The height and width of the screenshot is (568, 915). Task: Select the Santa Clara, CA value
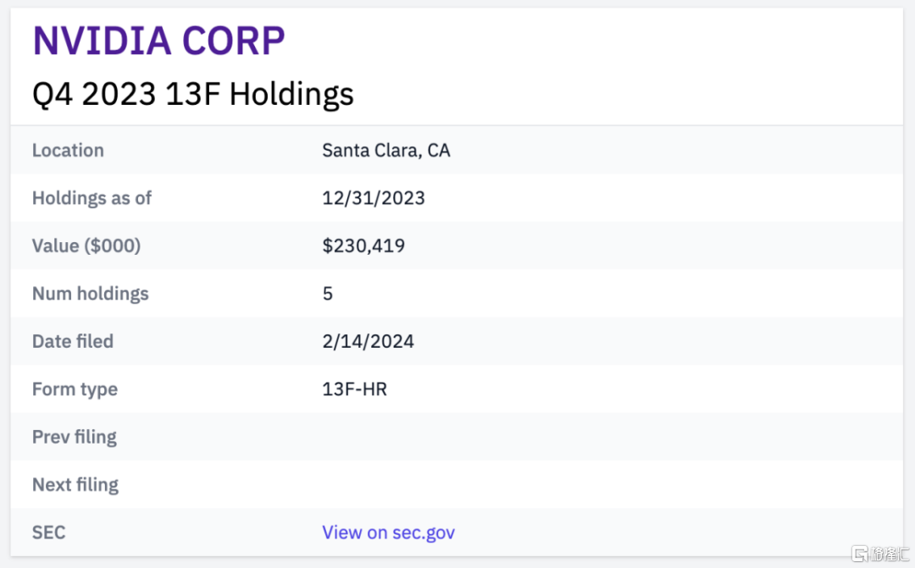click(x=385, y=151)
